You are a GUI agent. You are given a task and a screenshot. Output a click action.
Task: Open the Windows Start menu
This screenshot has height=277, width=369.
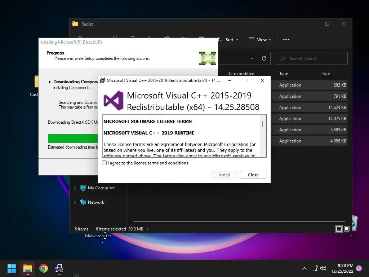(x=12, y=268)
